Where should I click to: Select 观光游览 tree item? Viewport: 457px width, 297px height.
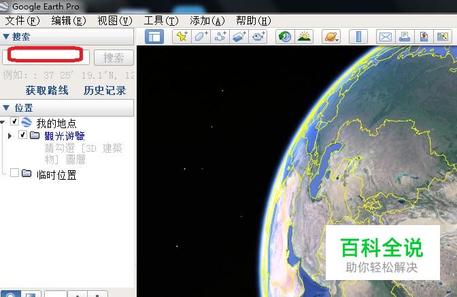tap(65, 136)
